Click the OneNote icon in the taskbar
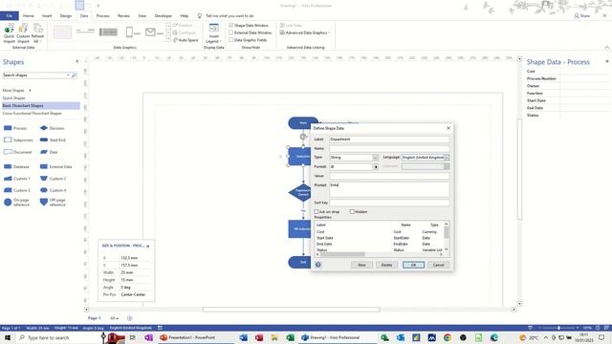The height and width of the screenshot is (344, 612). coord(149,337)
